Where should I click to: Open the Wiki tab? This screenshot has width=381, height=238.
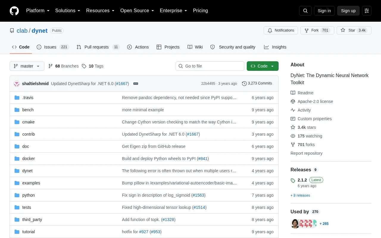[x=195, y=47]
